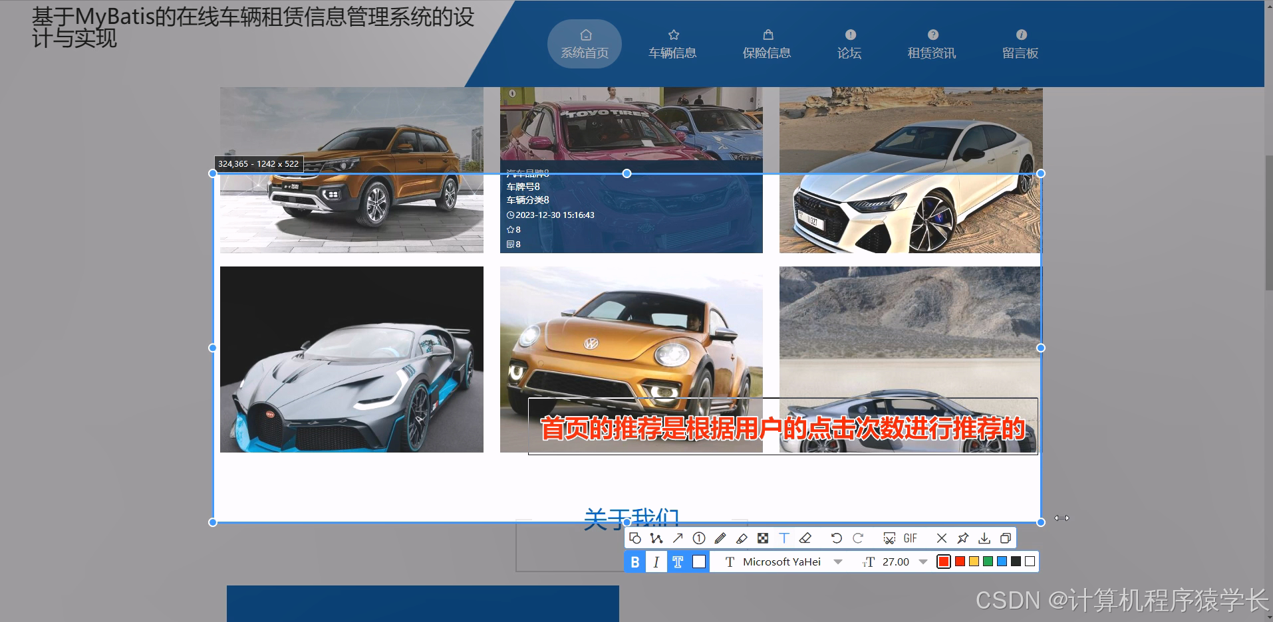Toggle bold text formatting

(x=635, y=562)
